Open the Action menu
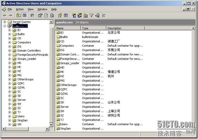This screenshot has height=139, width=198. [x=20, y=9]
